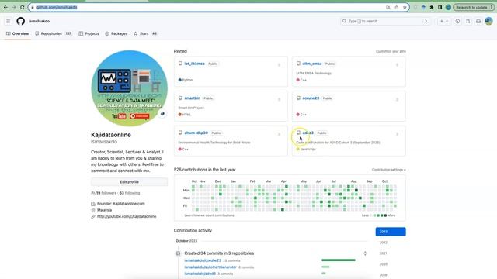
Task: Open the Chrome profile avatar in toolbar
Action: (448, 7)
